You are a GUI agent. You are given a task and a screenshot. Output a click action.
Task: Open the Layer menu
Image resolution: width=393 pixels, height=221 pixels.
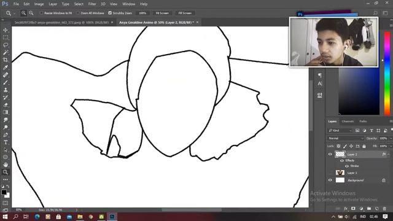pos(53,4)
